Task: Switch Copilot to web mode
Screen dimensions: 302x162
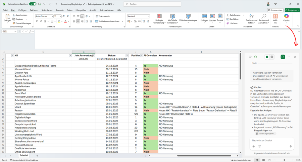Action: coord(272,57)
